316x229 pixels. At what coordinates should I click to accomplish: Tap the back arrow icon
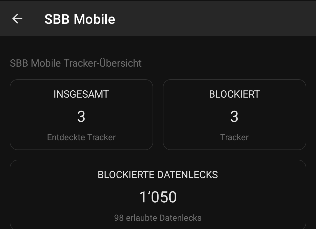(17, 19)
